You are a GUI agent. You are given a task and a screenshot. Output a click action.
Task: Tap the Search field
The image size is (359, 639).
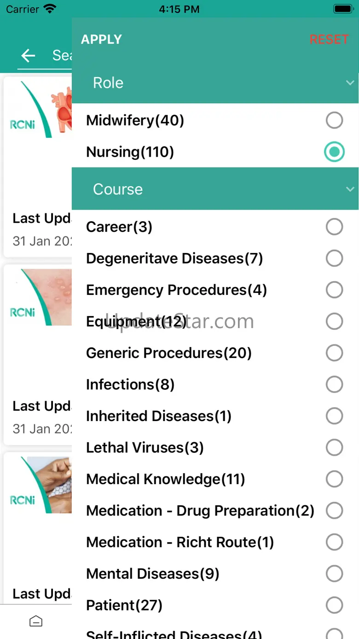click(62, 56)
